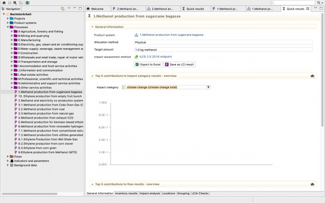Click the search magnifier icon at top right
Image resolution: width=325 pixels, height=203 pixels.
[318, 3]
